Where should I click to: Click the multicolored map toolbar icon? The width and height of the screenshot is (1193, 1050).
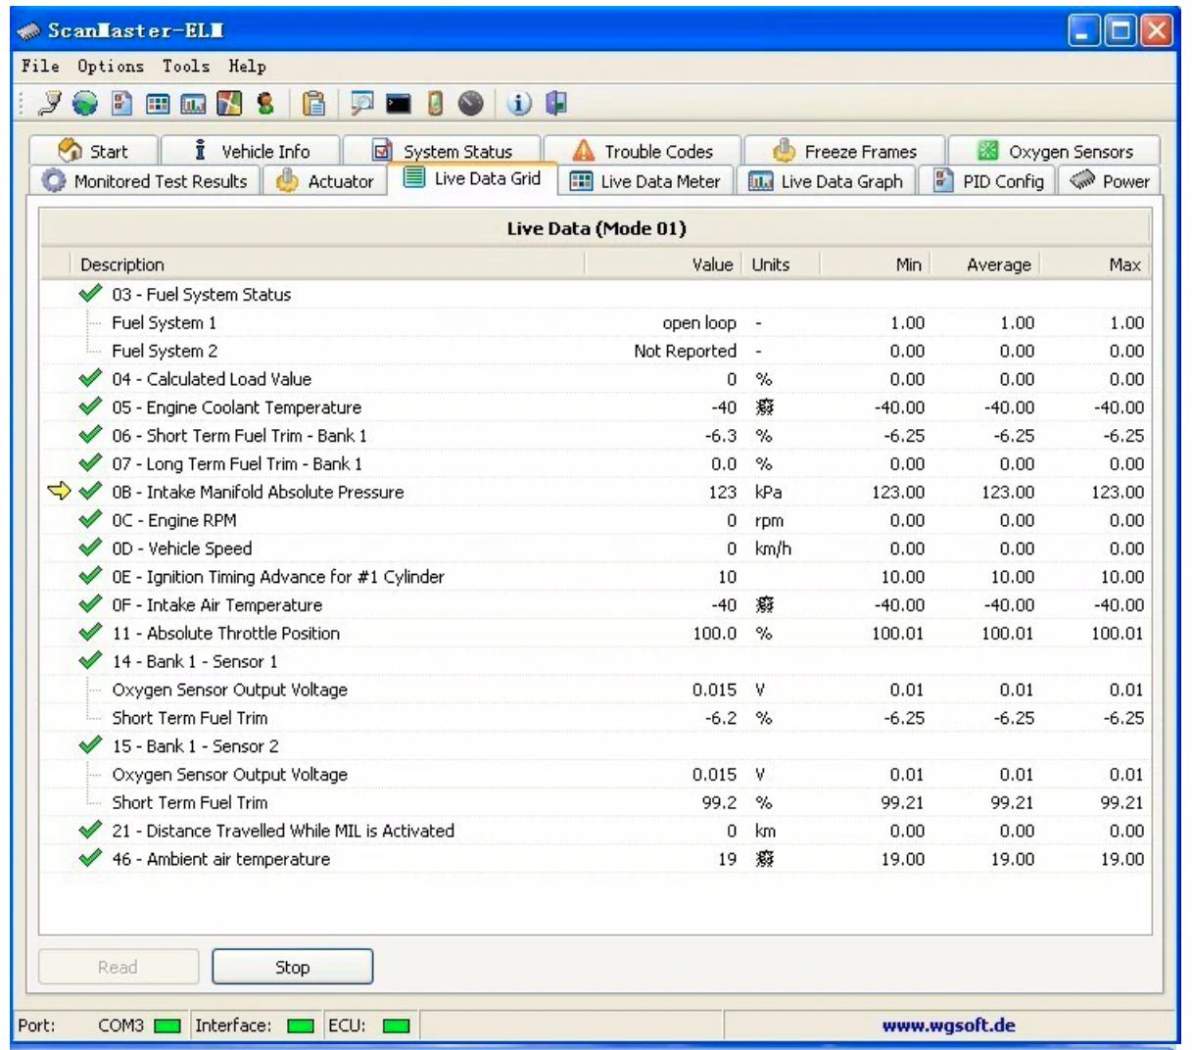tap(229, 103)
